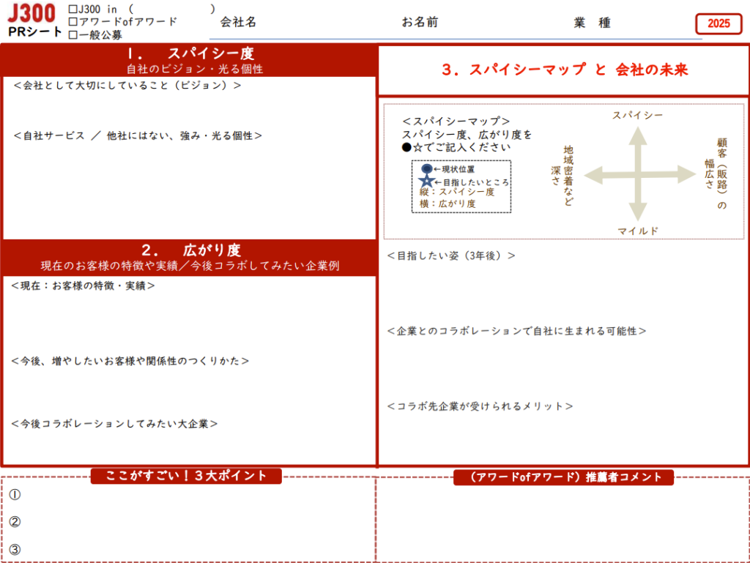This screenshot has width=750, height=563.
Task: Click the 会社名 field label
Action: click(238, 22)
